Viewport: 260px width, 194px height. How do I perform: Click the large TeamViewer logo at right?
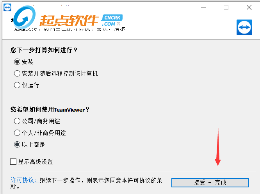coord(244,27)
